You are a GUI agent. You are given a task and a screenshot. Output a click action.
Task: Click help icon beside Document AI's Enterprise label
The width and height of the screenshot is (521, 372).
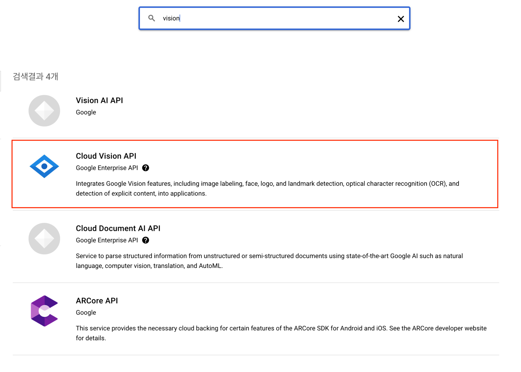pyautogui.click(x=145, y=240)
